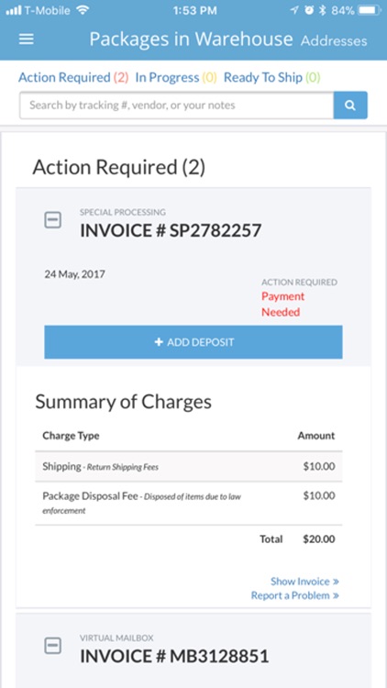Tap the Bluetooth icon in status bar
This screenshot has height=688, width=387.
pos(323,10)
